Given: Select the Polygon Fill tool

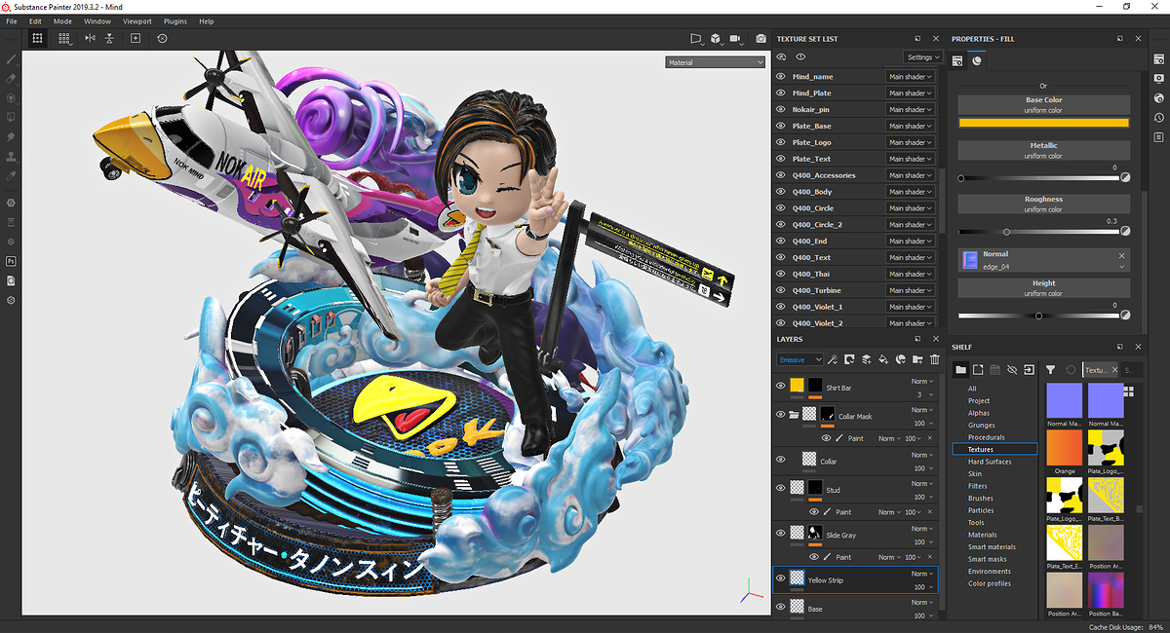Looking at the screenshot, I should click(11, 118).
